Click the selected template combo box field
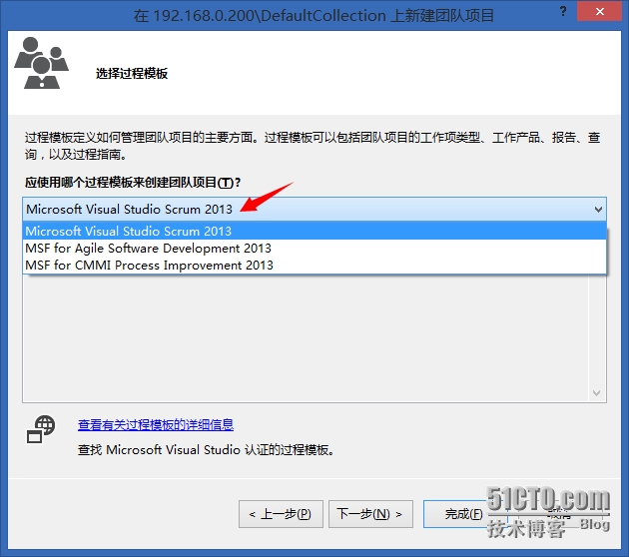The width and height of the screenshot is (629, 557). (314, 209)
